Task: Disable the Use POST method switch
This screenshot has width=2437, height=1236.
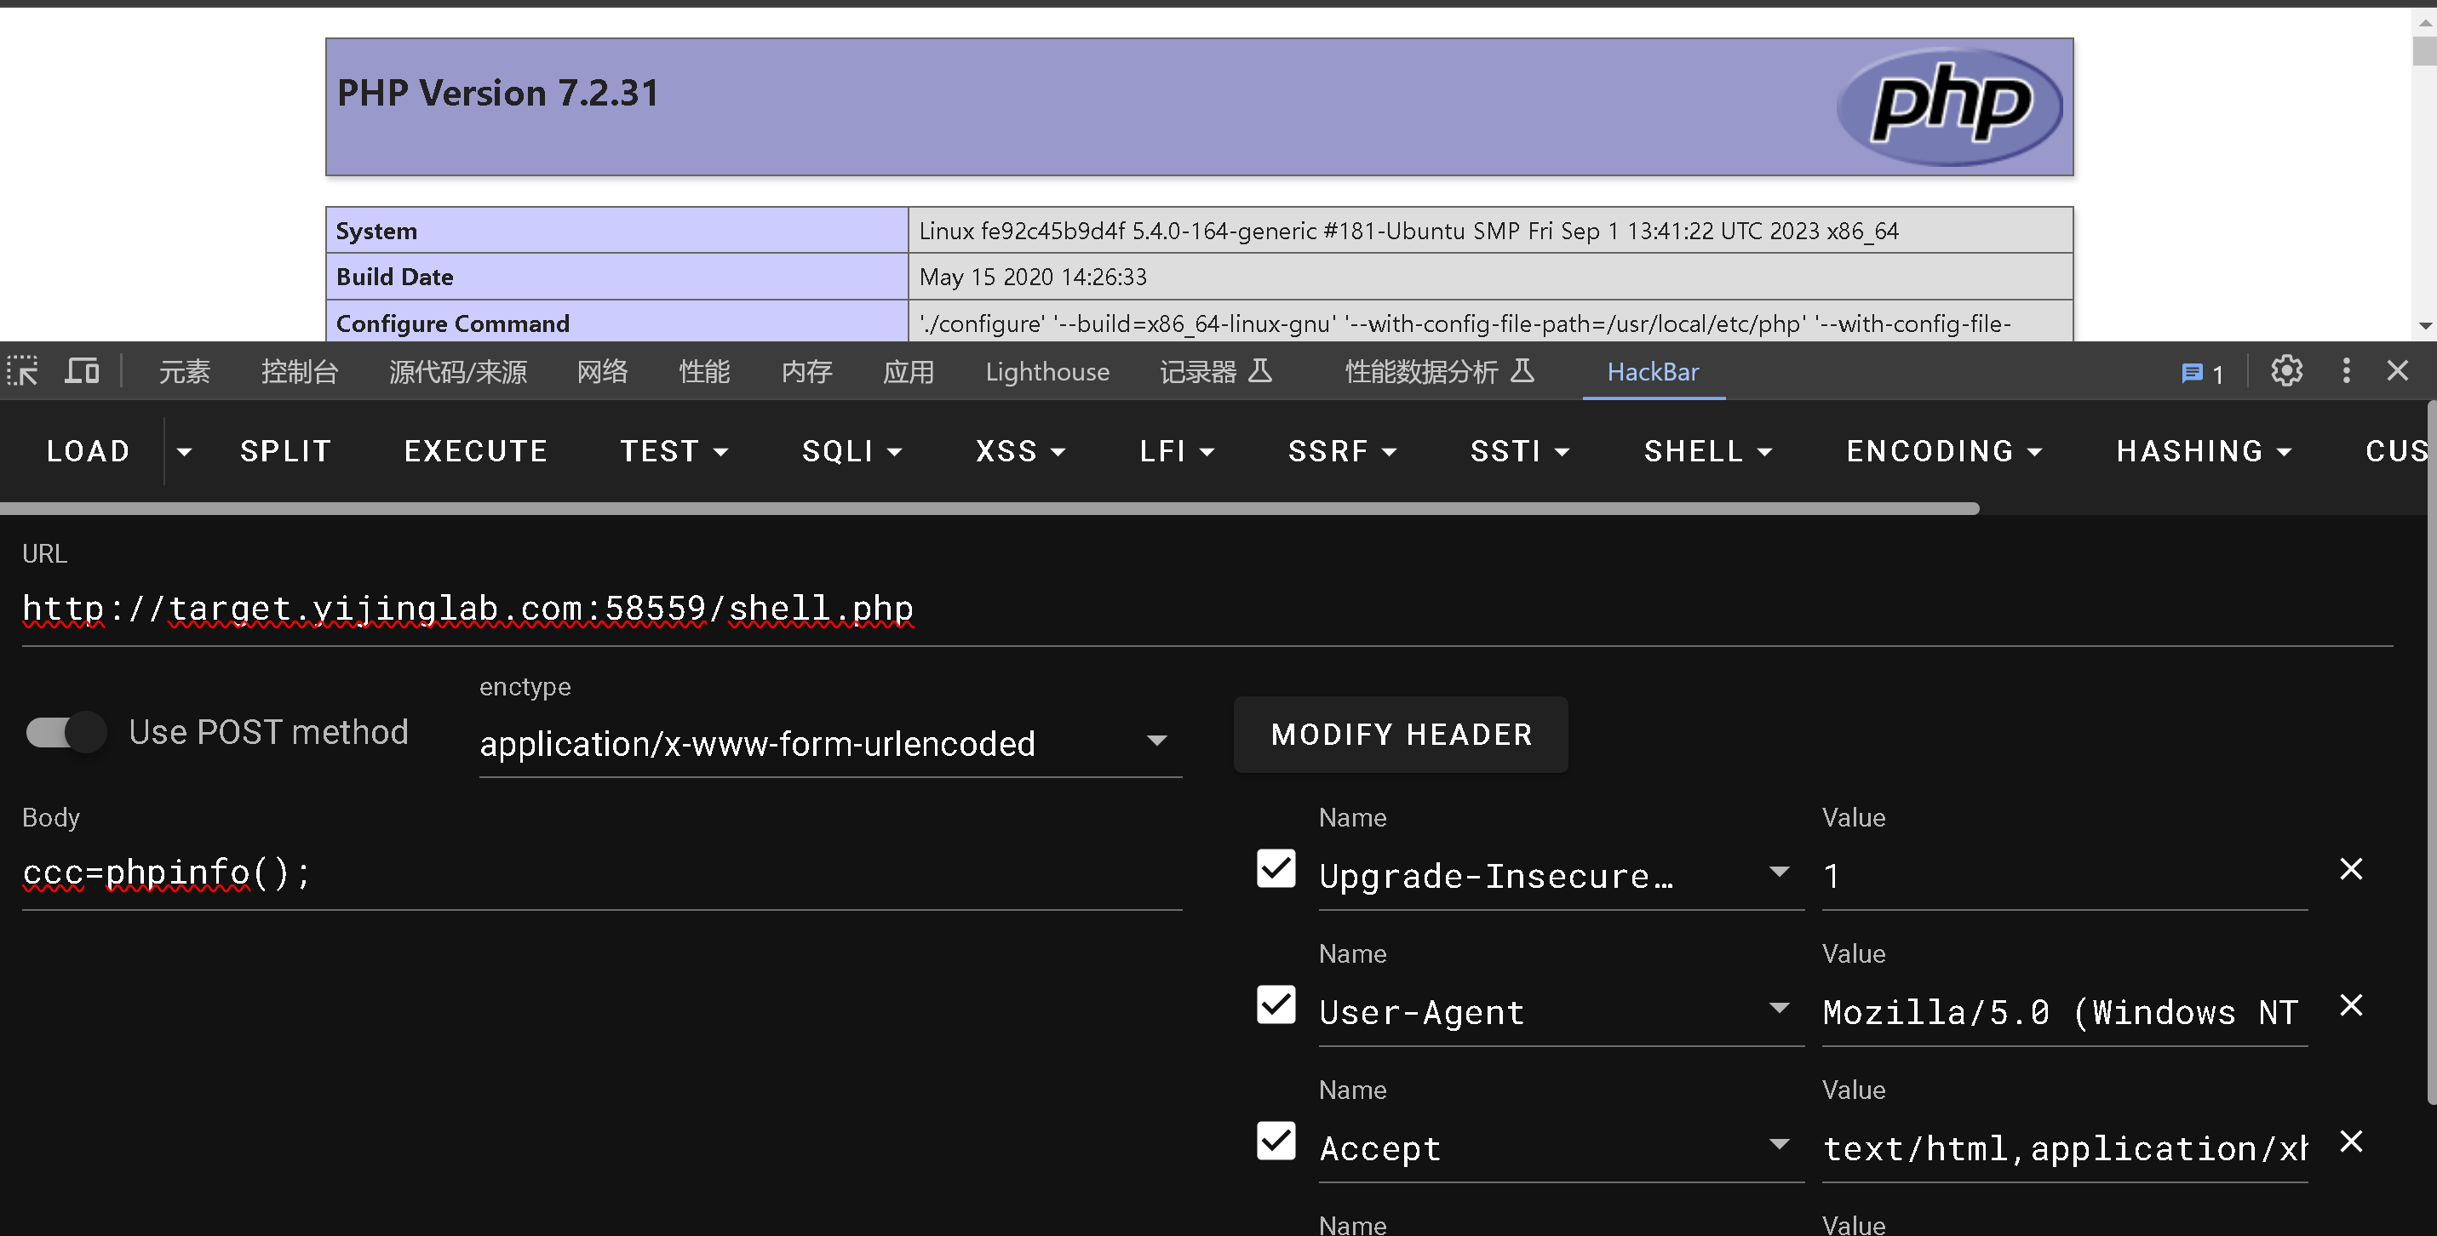Action: point(66,732)
